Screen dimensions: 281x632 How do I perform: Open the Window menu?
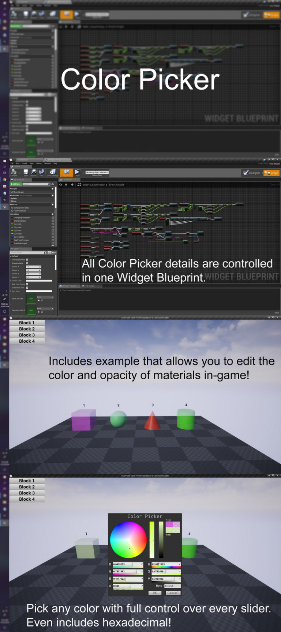tap(48, 163)
